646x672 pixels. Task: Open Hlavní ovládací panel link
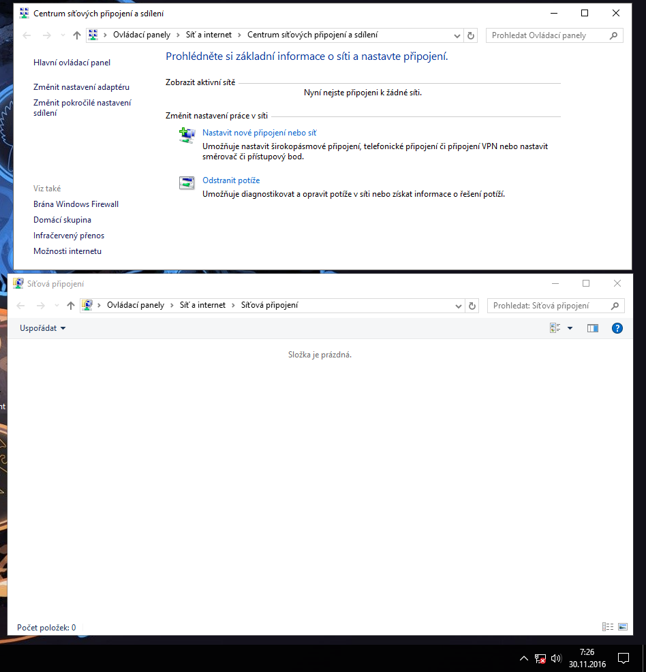coord(72,63)
